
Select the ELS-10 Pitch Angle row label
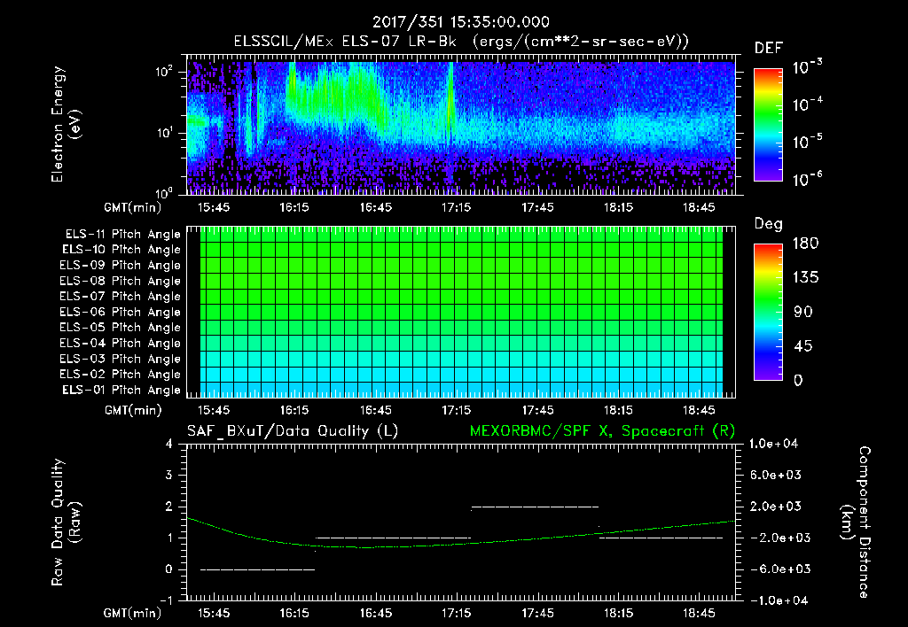pyautogui.click(x=121, y=250)
